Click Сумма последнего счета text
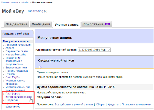The height and width of the screenshot is (110, 154). [52, 72]
